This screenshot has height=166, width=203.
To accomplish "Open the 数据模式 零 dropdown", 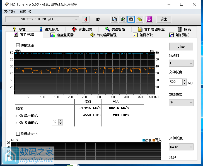I will 181,103.
